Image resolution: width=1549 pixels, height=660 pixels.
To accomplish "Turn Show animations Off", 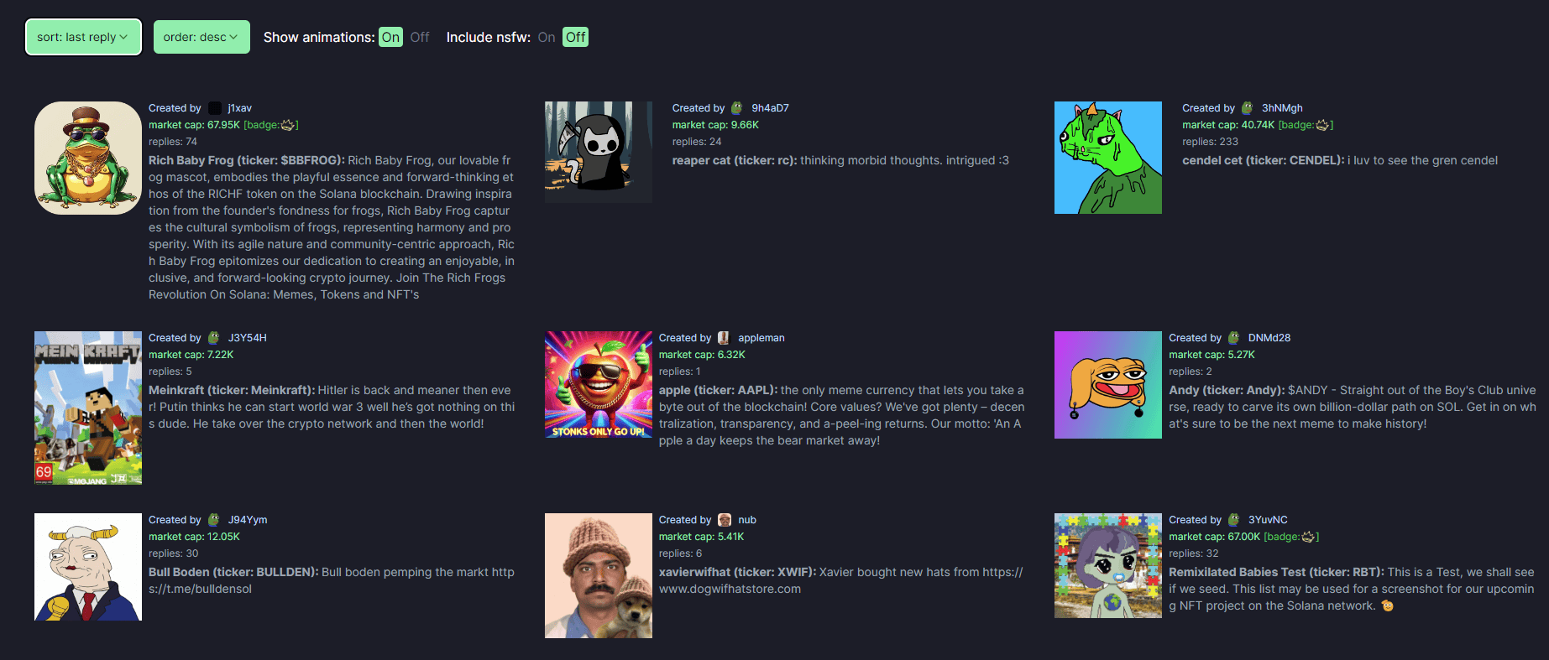I will [420, 37].
